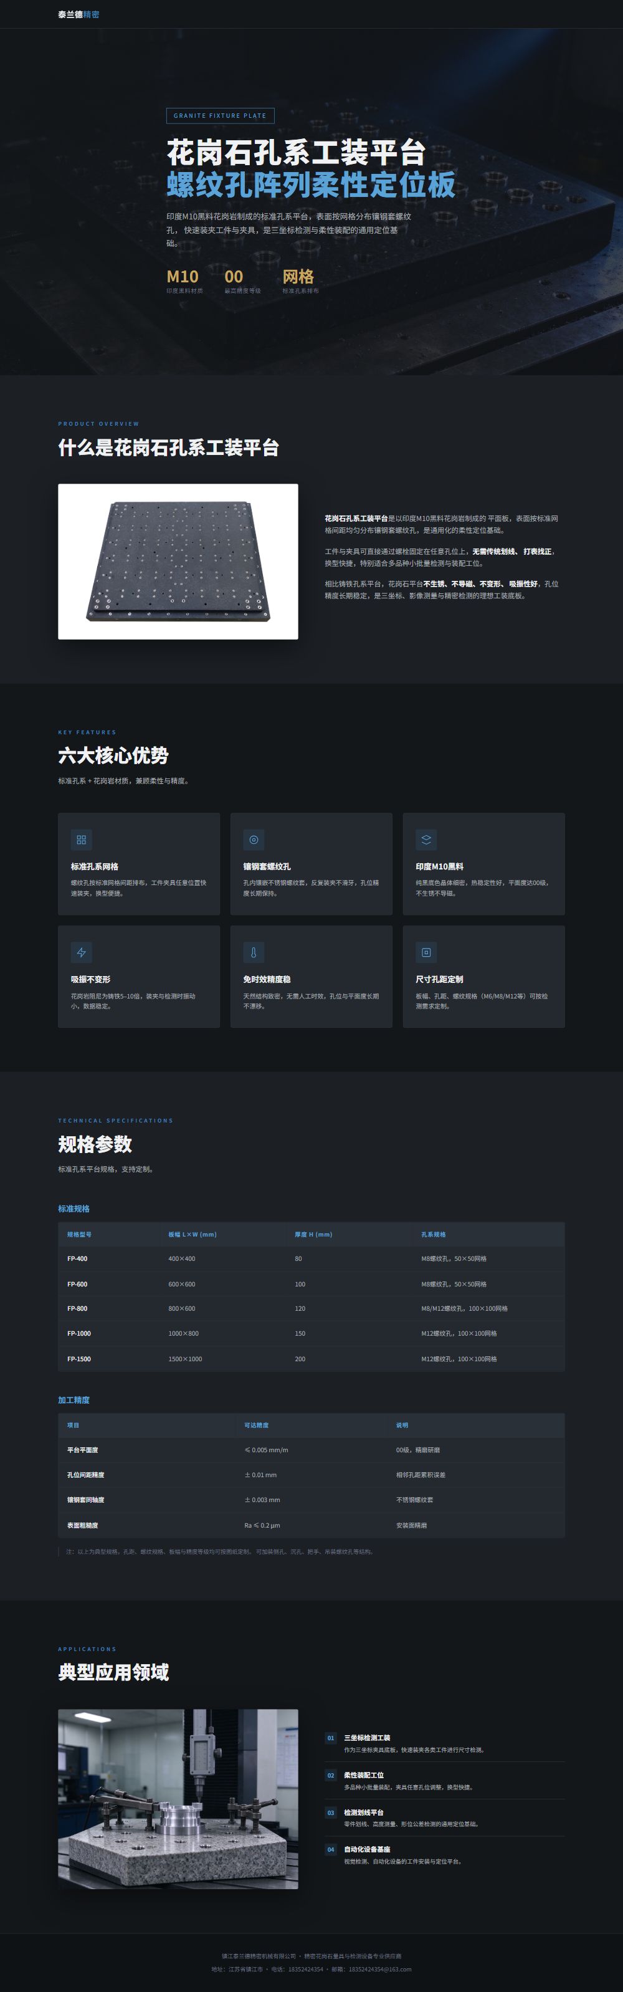This screenshot has width=623, height=1992.
Task: Click the M10 stat in the hero
Action: [x=183, y=277]
